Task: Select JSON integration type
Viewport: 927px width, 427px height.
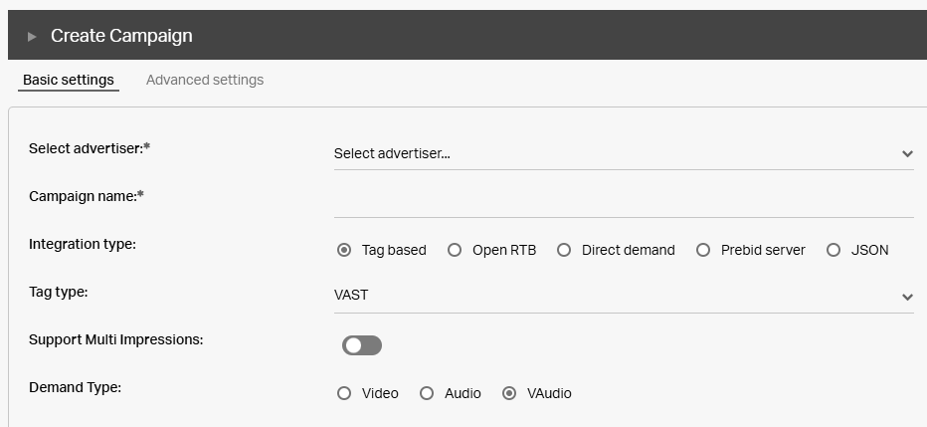Action: (x=834, y=250)
